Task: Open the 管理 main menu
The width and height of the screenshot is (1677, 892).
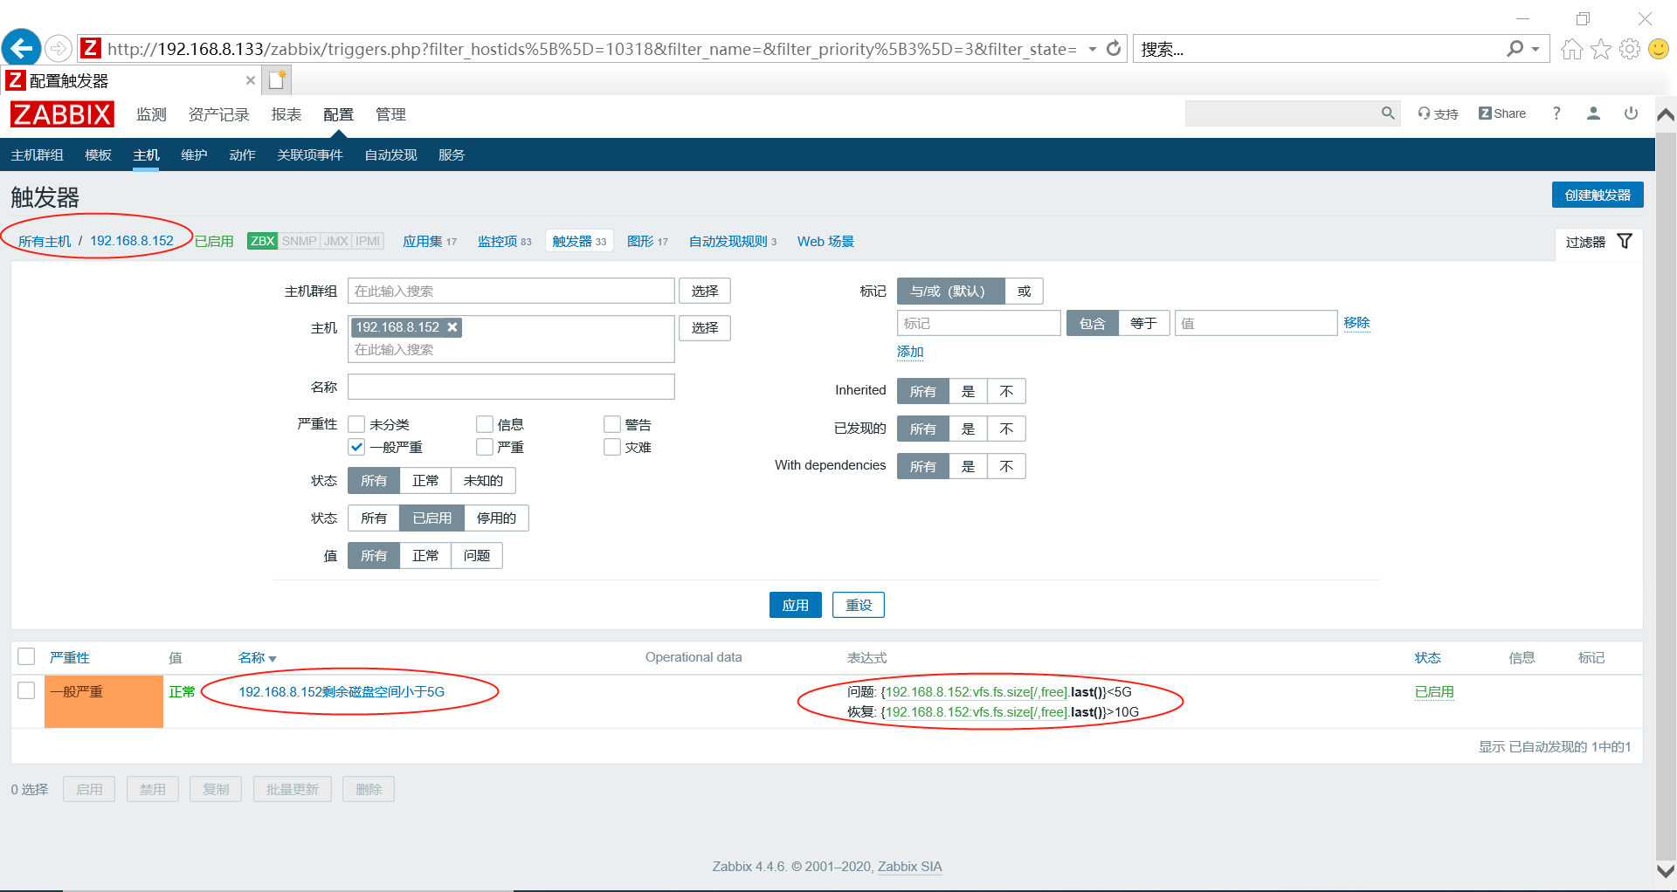Action: coord(390,114)
